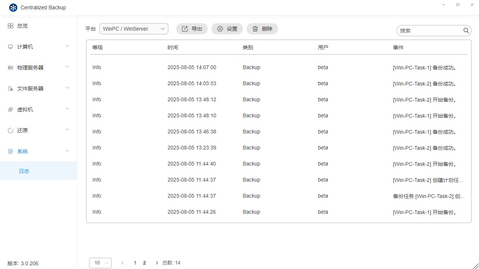Collapse the 系统 sidebar section

pyautogui.click(x=67, y=151)
